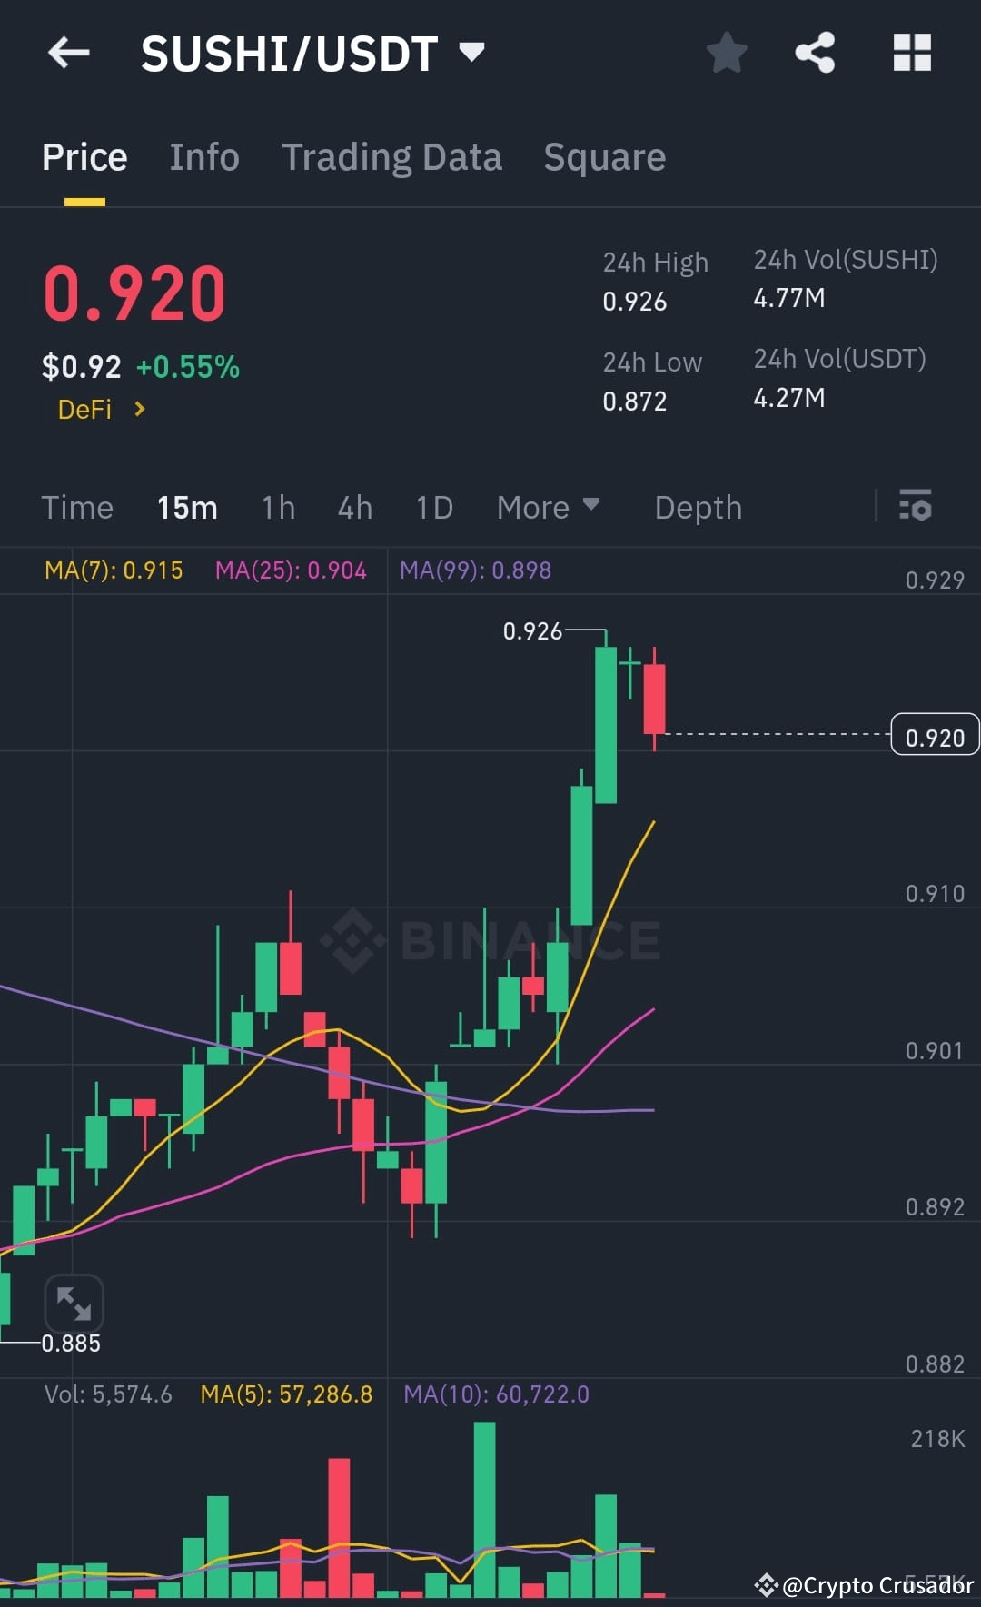Open the DeFi link
The image size is (981, 1607).
(x=84, y=410)
